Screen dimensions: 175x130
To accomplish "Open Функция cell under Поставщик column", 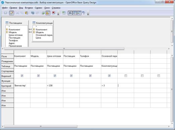I will tap(71, 81).
